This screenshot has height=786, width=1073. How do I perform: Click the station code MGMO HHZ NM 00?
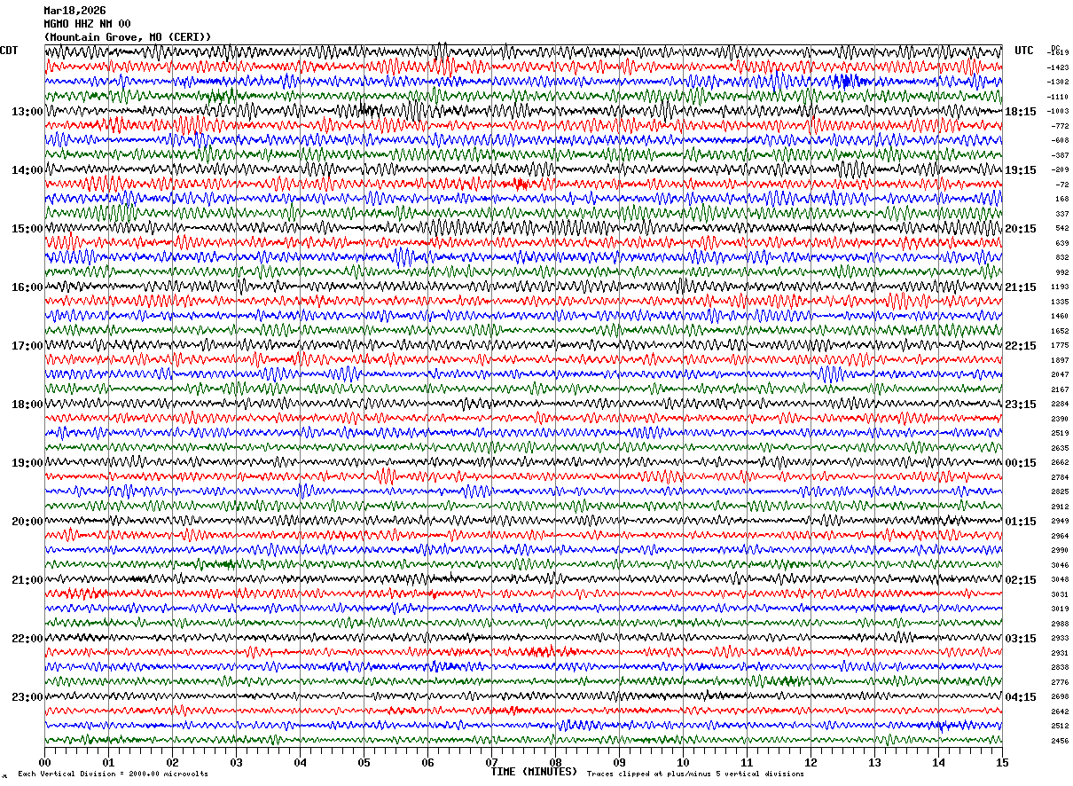point(88,24)
